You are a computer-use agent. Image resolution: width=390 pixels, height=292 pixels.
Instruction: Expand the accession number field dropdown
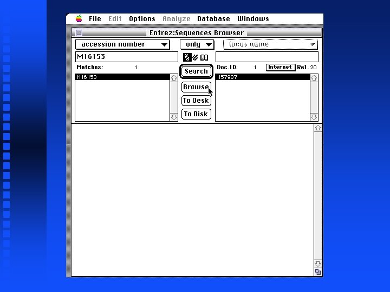pyautogui.click(x=122, y=44)
